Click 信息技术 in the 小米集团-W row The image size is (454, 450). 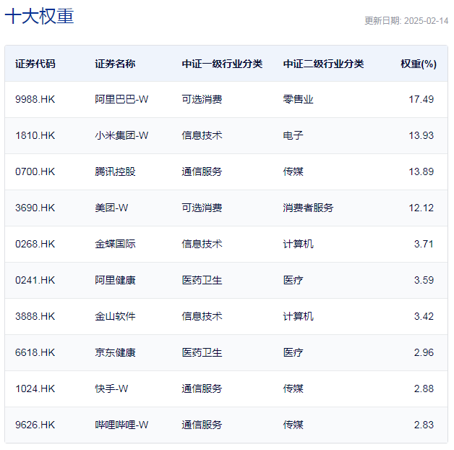202,135
